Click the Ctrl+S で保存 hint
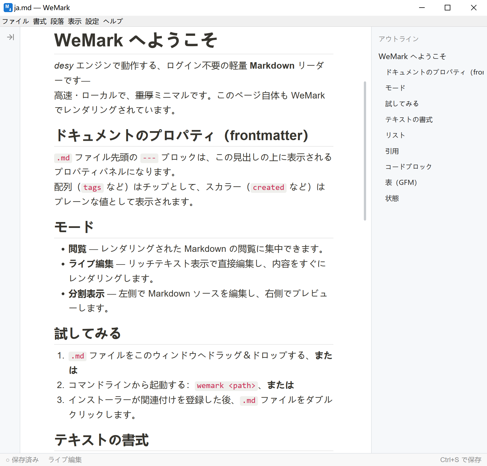This screenshot has height=466, width=487. (461, 460)
